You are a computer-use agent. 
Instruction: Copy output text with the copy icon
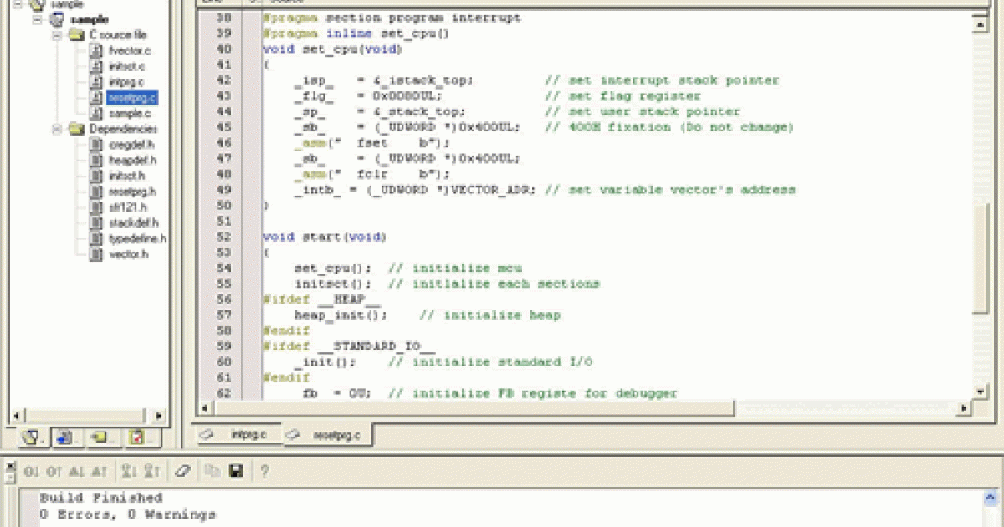(213, 471)
